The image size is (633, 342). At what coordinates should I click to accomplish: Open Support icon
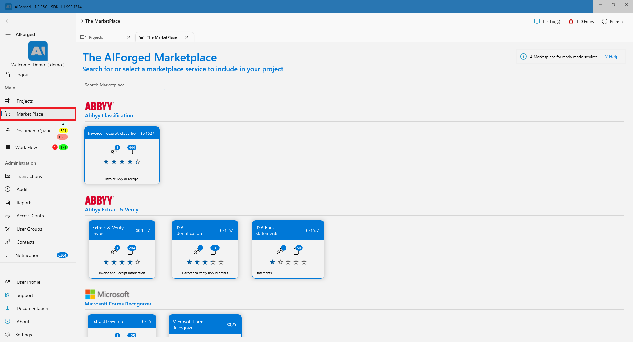pos(8,295)
